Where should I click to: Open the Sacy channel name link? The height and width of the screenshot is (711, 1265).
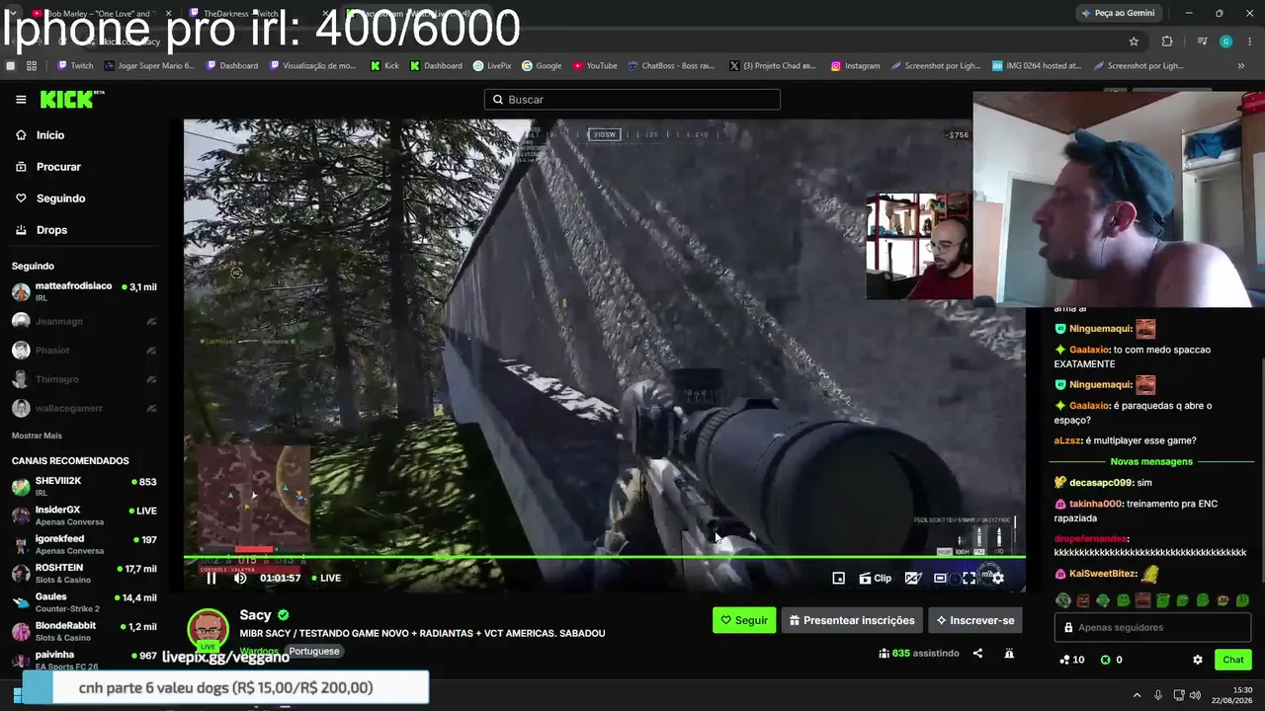pos(255,615)
